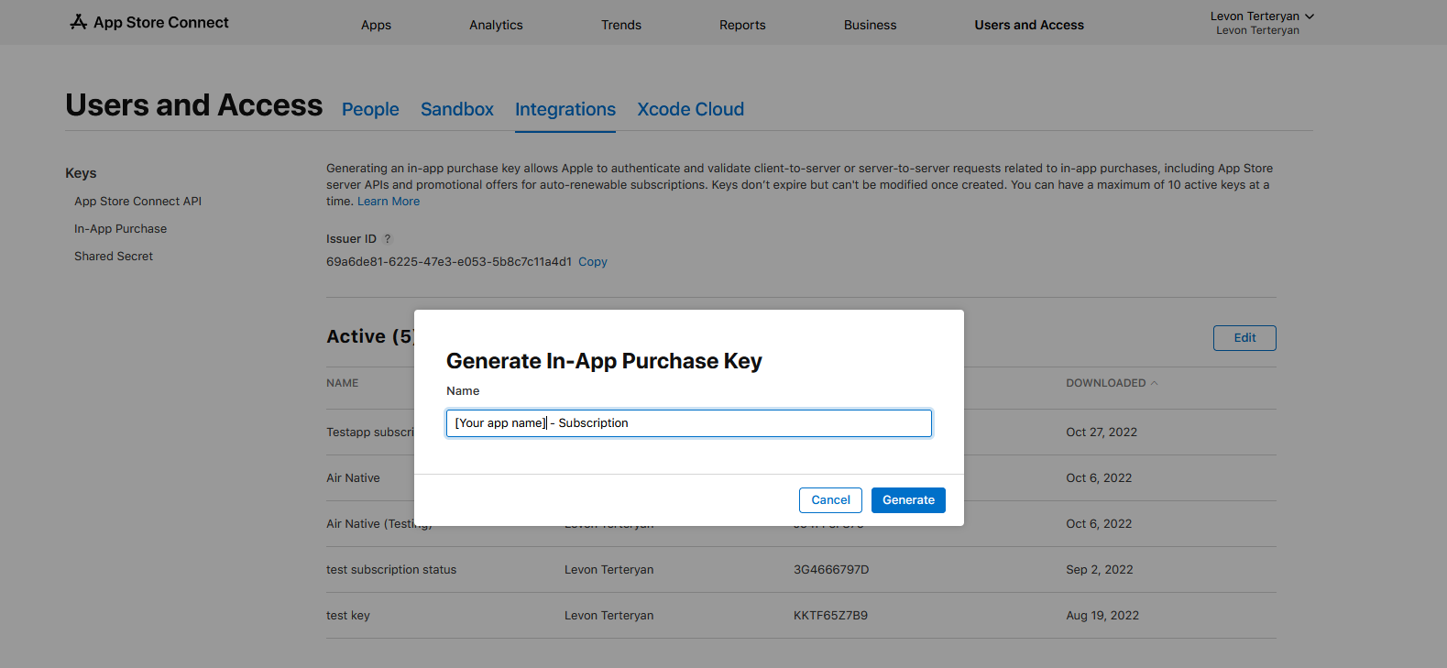
Task: Select the 'test key' row name
Action: [348, 616]
